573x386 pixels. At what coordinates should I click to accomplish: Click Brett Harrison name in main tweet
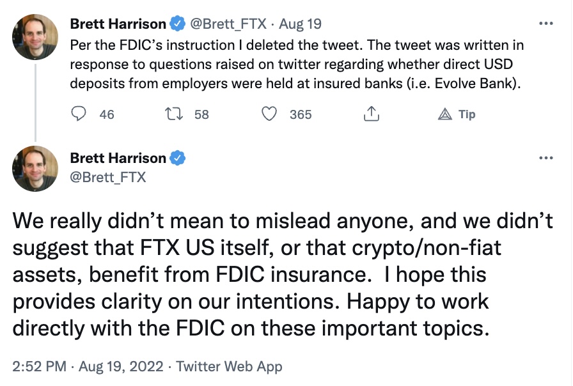[118, 158]
